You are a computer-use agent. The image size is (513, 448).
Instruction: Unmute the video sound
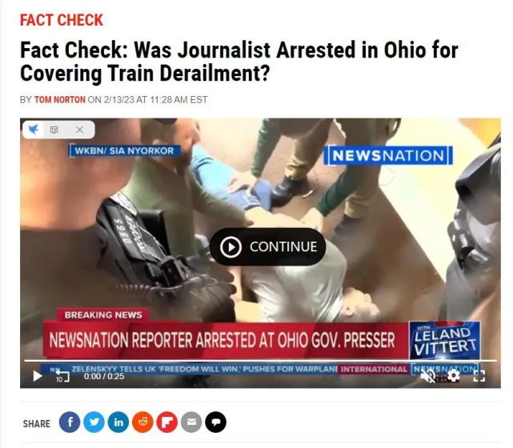coord(428,376)
